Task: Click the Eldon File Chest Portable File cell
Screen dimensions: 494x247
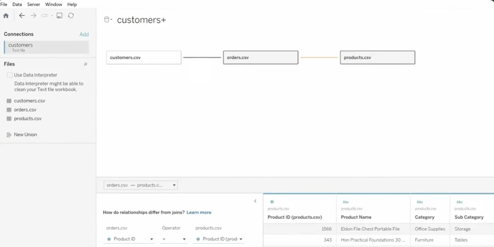Action: point(373,229)
